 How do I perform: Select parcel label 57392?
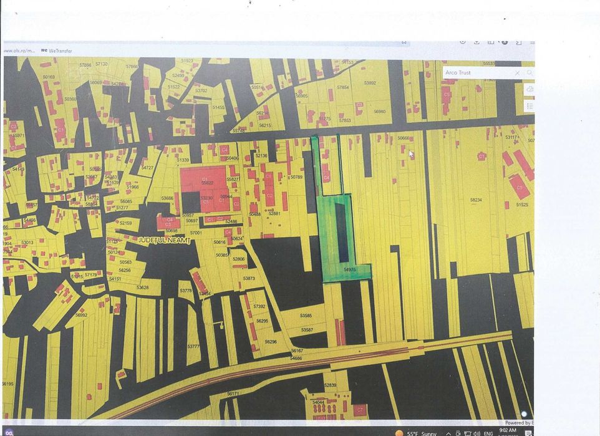pyautogui.click(x=259, y=306)
